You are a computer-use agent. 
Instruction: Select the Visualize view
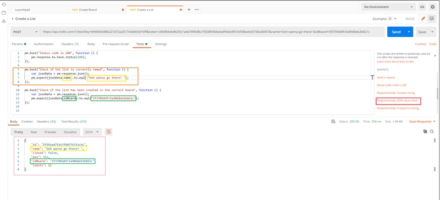(70, 132)
